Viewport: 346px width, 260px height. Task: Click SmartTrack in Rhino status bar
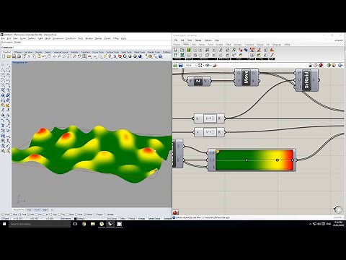tap(154, 219)
